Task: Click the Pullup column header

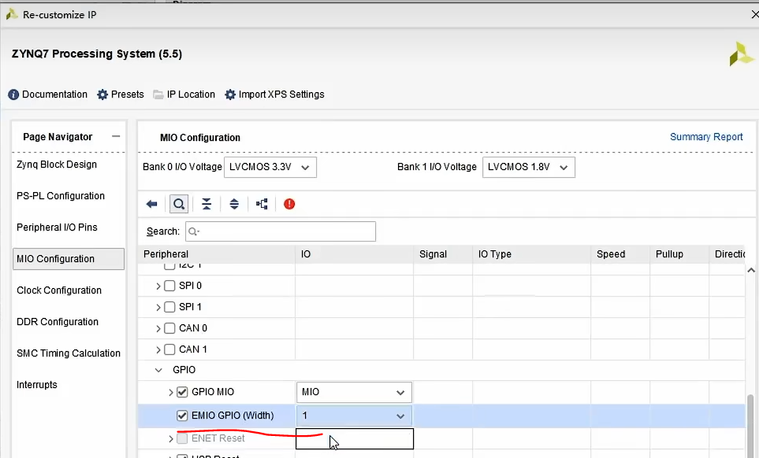Action: pyautogui.click(x=679, y=254)
